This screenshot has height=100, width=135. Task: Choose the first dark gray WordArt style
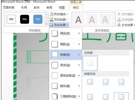(78, 19)
